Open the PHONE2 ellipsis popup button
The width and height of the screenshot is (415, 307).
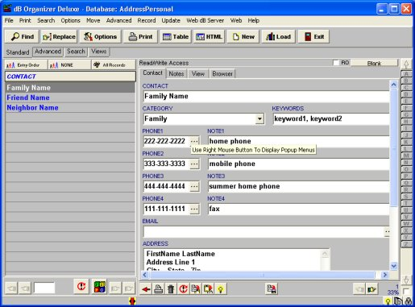click(194, 164)
